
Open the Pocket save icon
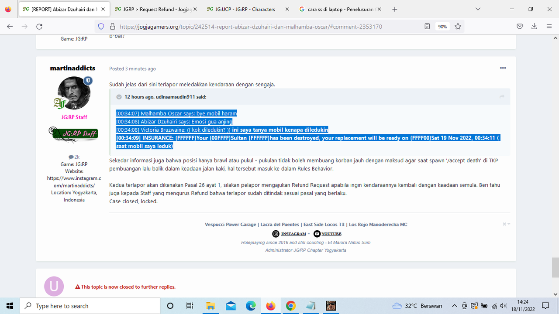coord(520,27)
